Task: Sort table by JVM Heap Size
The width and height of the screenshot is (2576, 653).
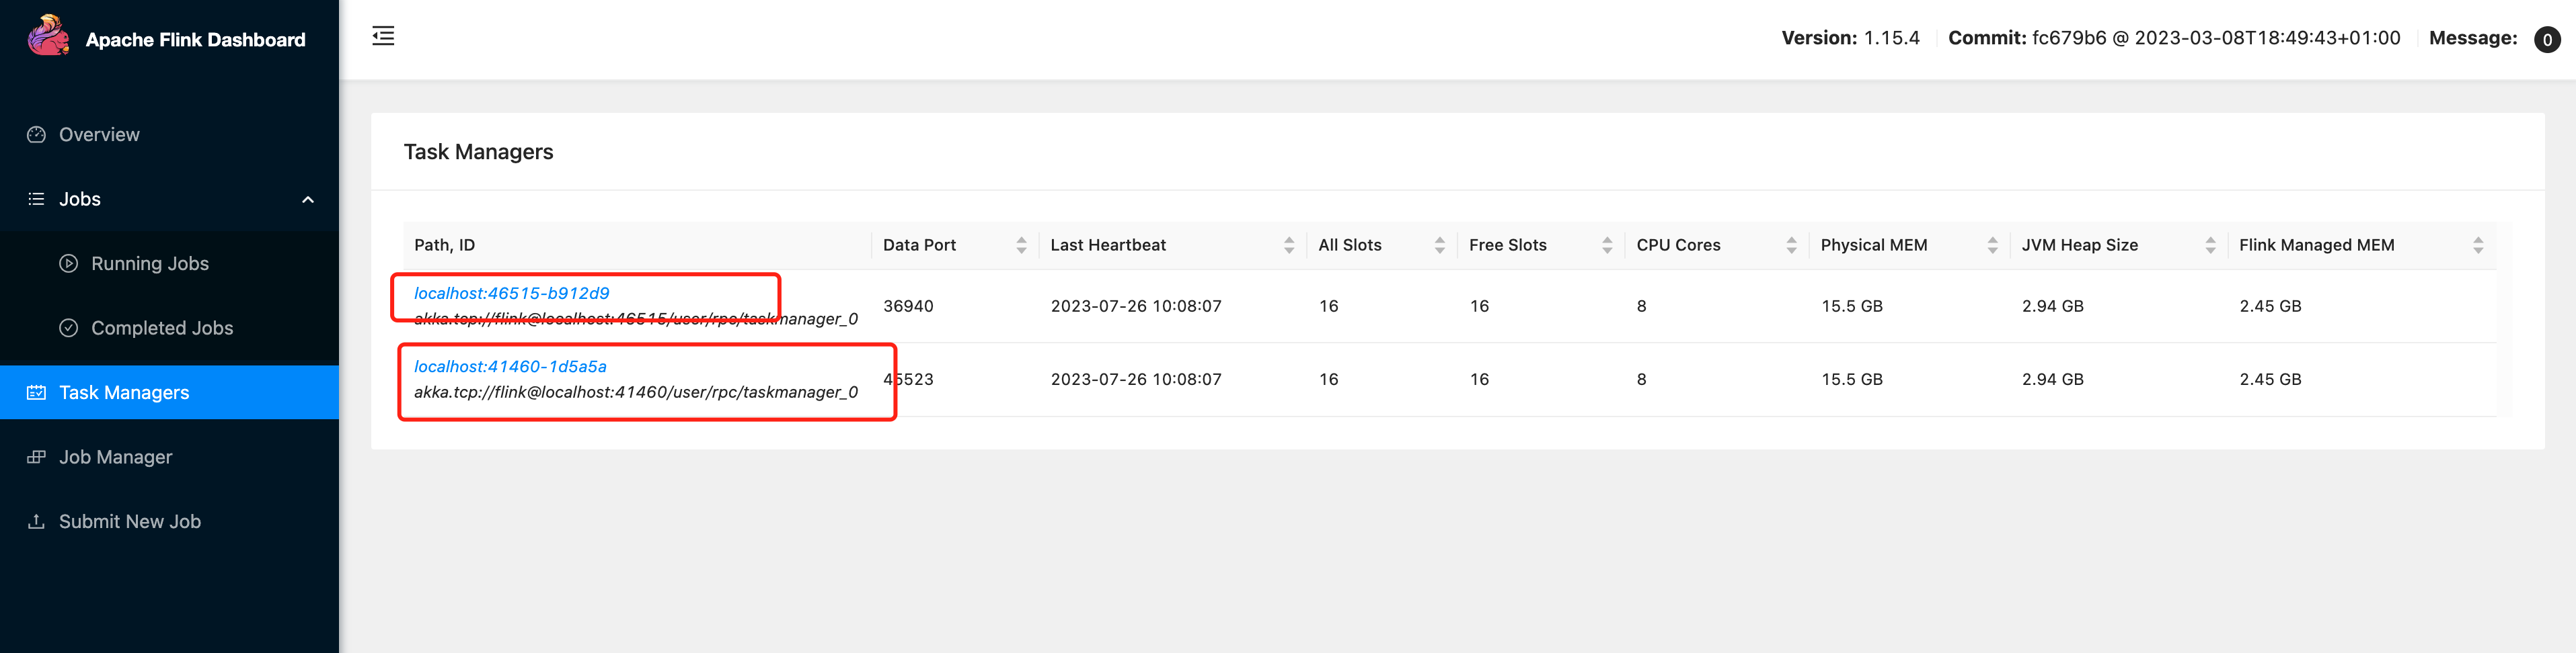Action: pyautogui.click(x=2210, y=246)
